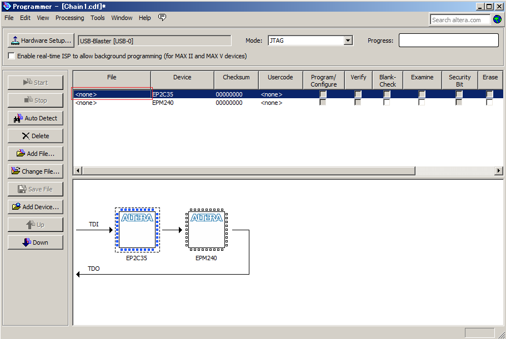The width and height of the screenshot is (506, 339).
Task: Click the Save File button
Action: (36, 189)
